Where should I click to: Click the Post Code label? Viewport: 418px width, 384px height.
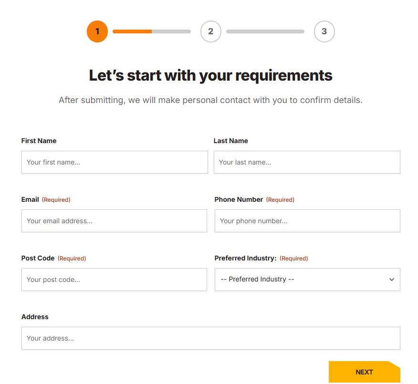[38, 258]
